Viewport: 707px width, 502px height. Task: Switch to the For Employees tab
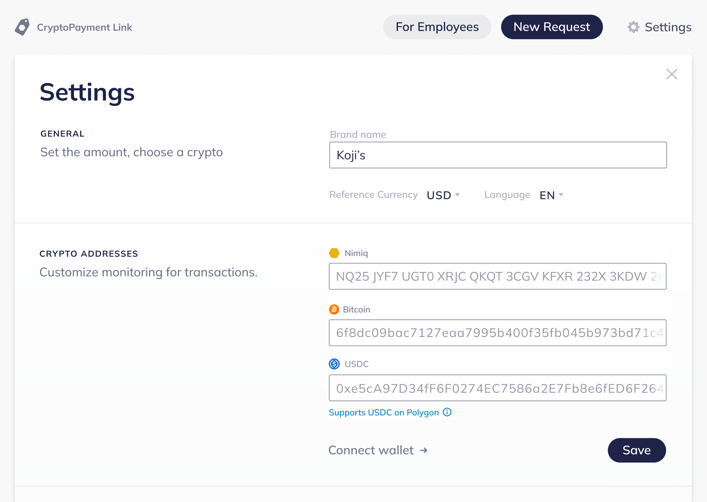(x=437, y=27)
